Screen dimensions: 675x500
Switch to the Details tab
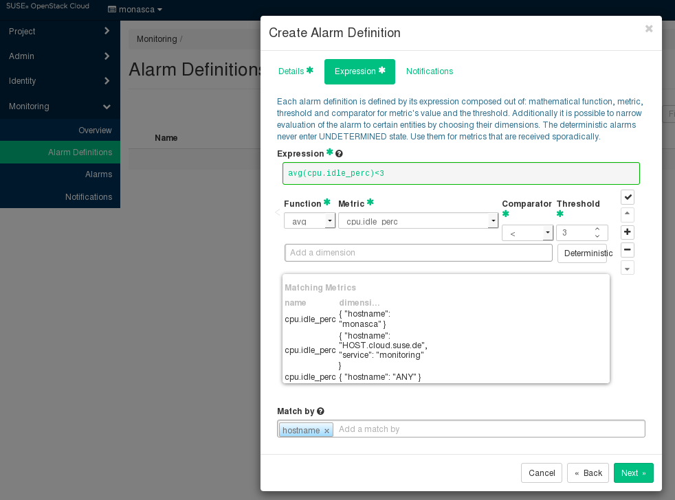coord(296,71)
